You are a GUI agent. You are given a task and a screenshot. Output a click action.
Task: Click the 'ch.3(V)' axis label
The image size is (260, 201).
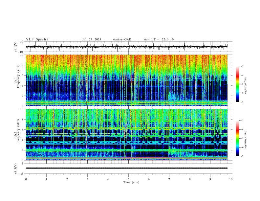[x=16, y=168]
